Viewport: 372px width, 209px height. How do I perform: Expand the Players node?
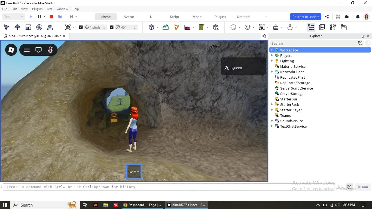pyautogui.click(x=272, y=56)
